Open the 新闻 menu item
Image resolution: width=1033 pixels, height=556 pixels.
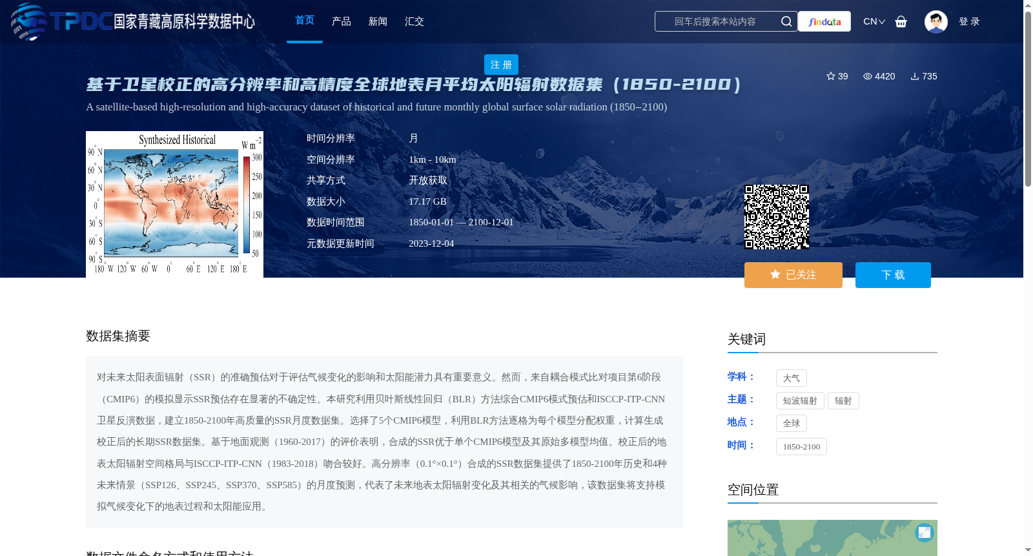(378, 21)
